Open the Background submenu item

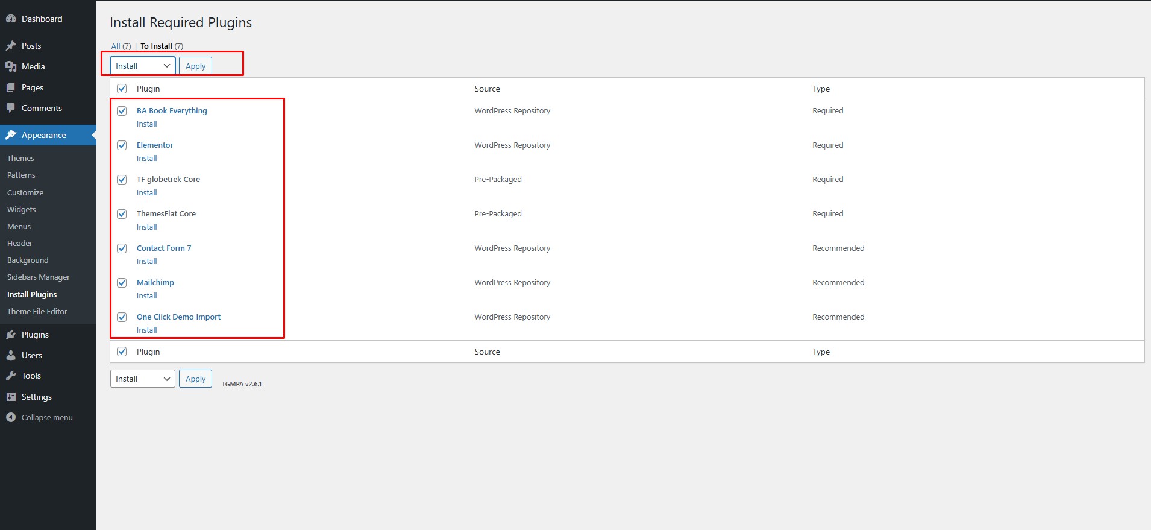[x=28, y=260]
